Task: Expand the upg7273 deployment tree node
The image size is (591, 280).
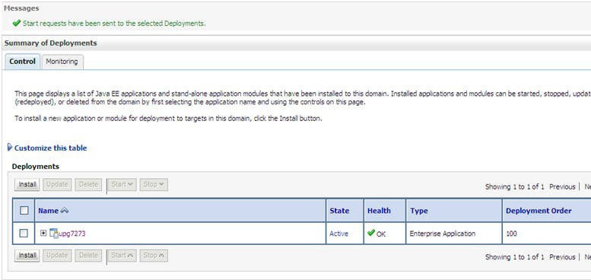Action: click(x=43, y=233)
